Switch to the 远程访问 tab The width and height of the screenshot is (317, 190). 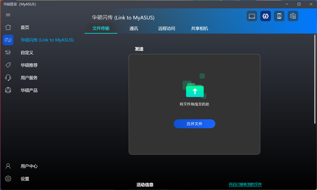coord(167,29)
